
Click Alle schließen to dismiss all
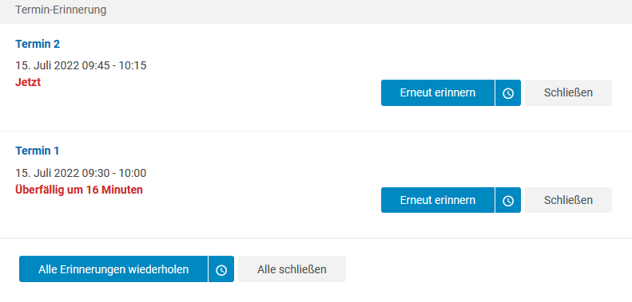click(x=292, y=269)
